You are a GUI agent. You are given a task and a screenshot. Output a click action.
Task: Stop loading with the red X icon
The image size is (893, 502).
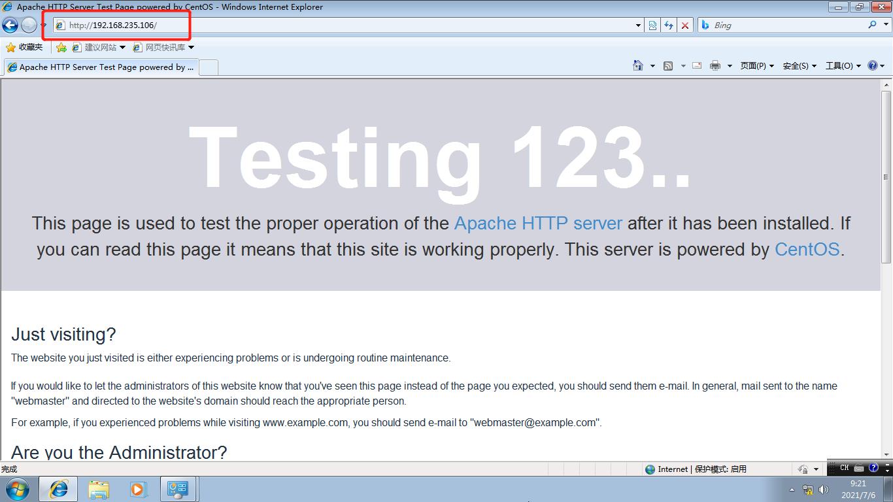(684, 25)
